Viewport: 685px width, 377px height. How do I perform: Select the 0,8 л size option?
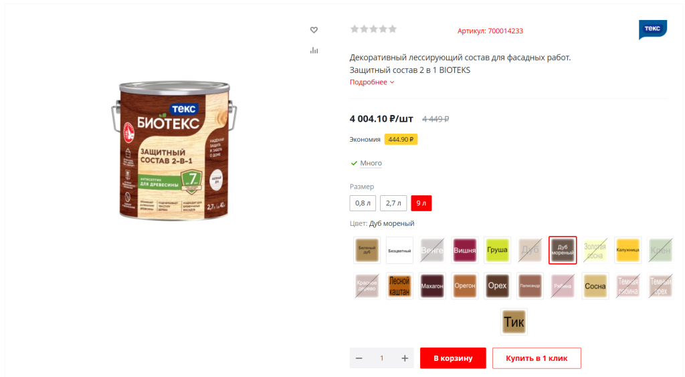pos(363,203)
